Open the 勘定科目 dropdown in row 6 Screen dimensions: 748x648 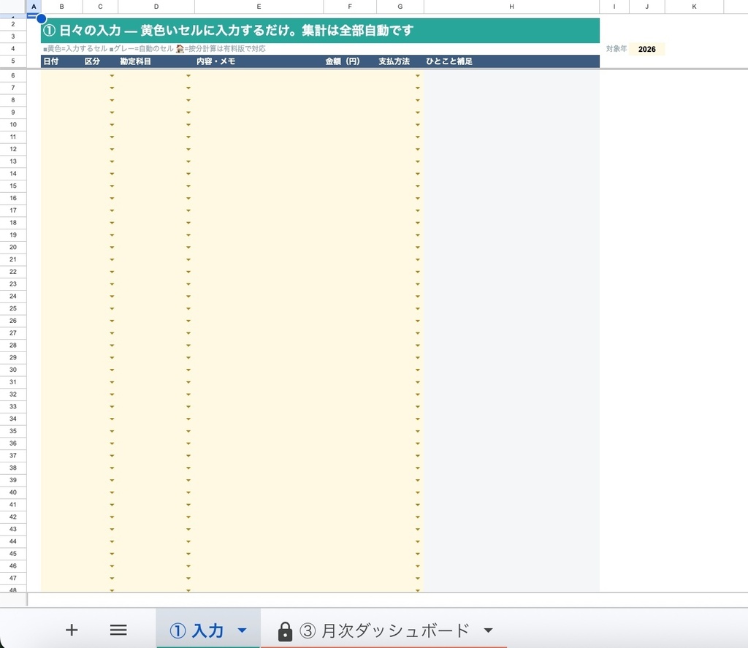pyautogui.click(x=188, y=76)
